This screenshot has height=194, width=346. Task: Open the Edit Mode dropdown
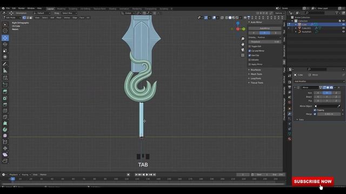(12, 18)
